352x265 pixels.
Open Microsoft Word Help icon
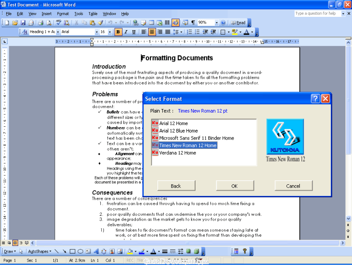pos(223,23)
